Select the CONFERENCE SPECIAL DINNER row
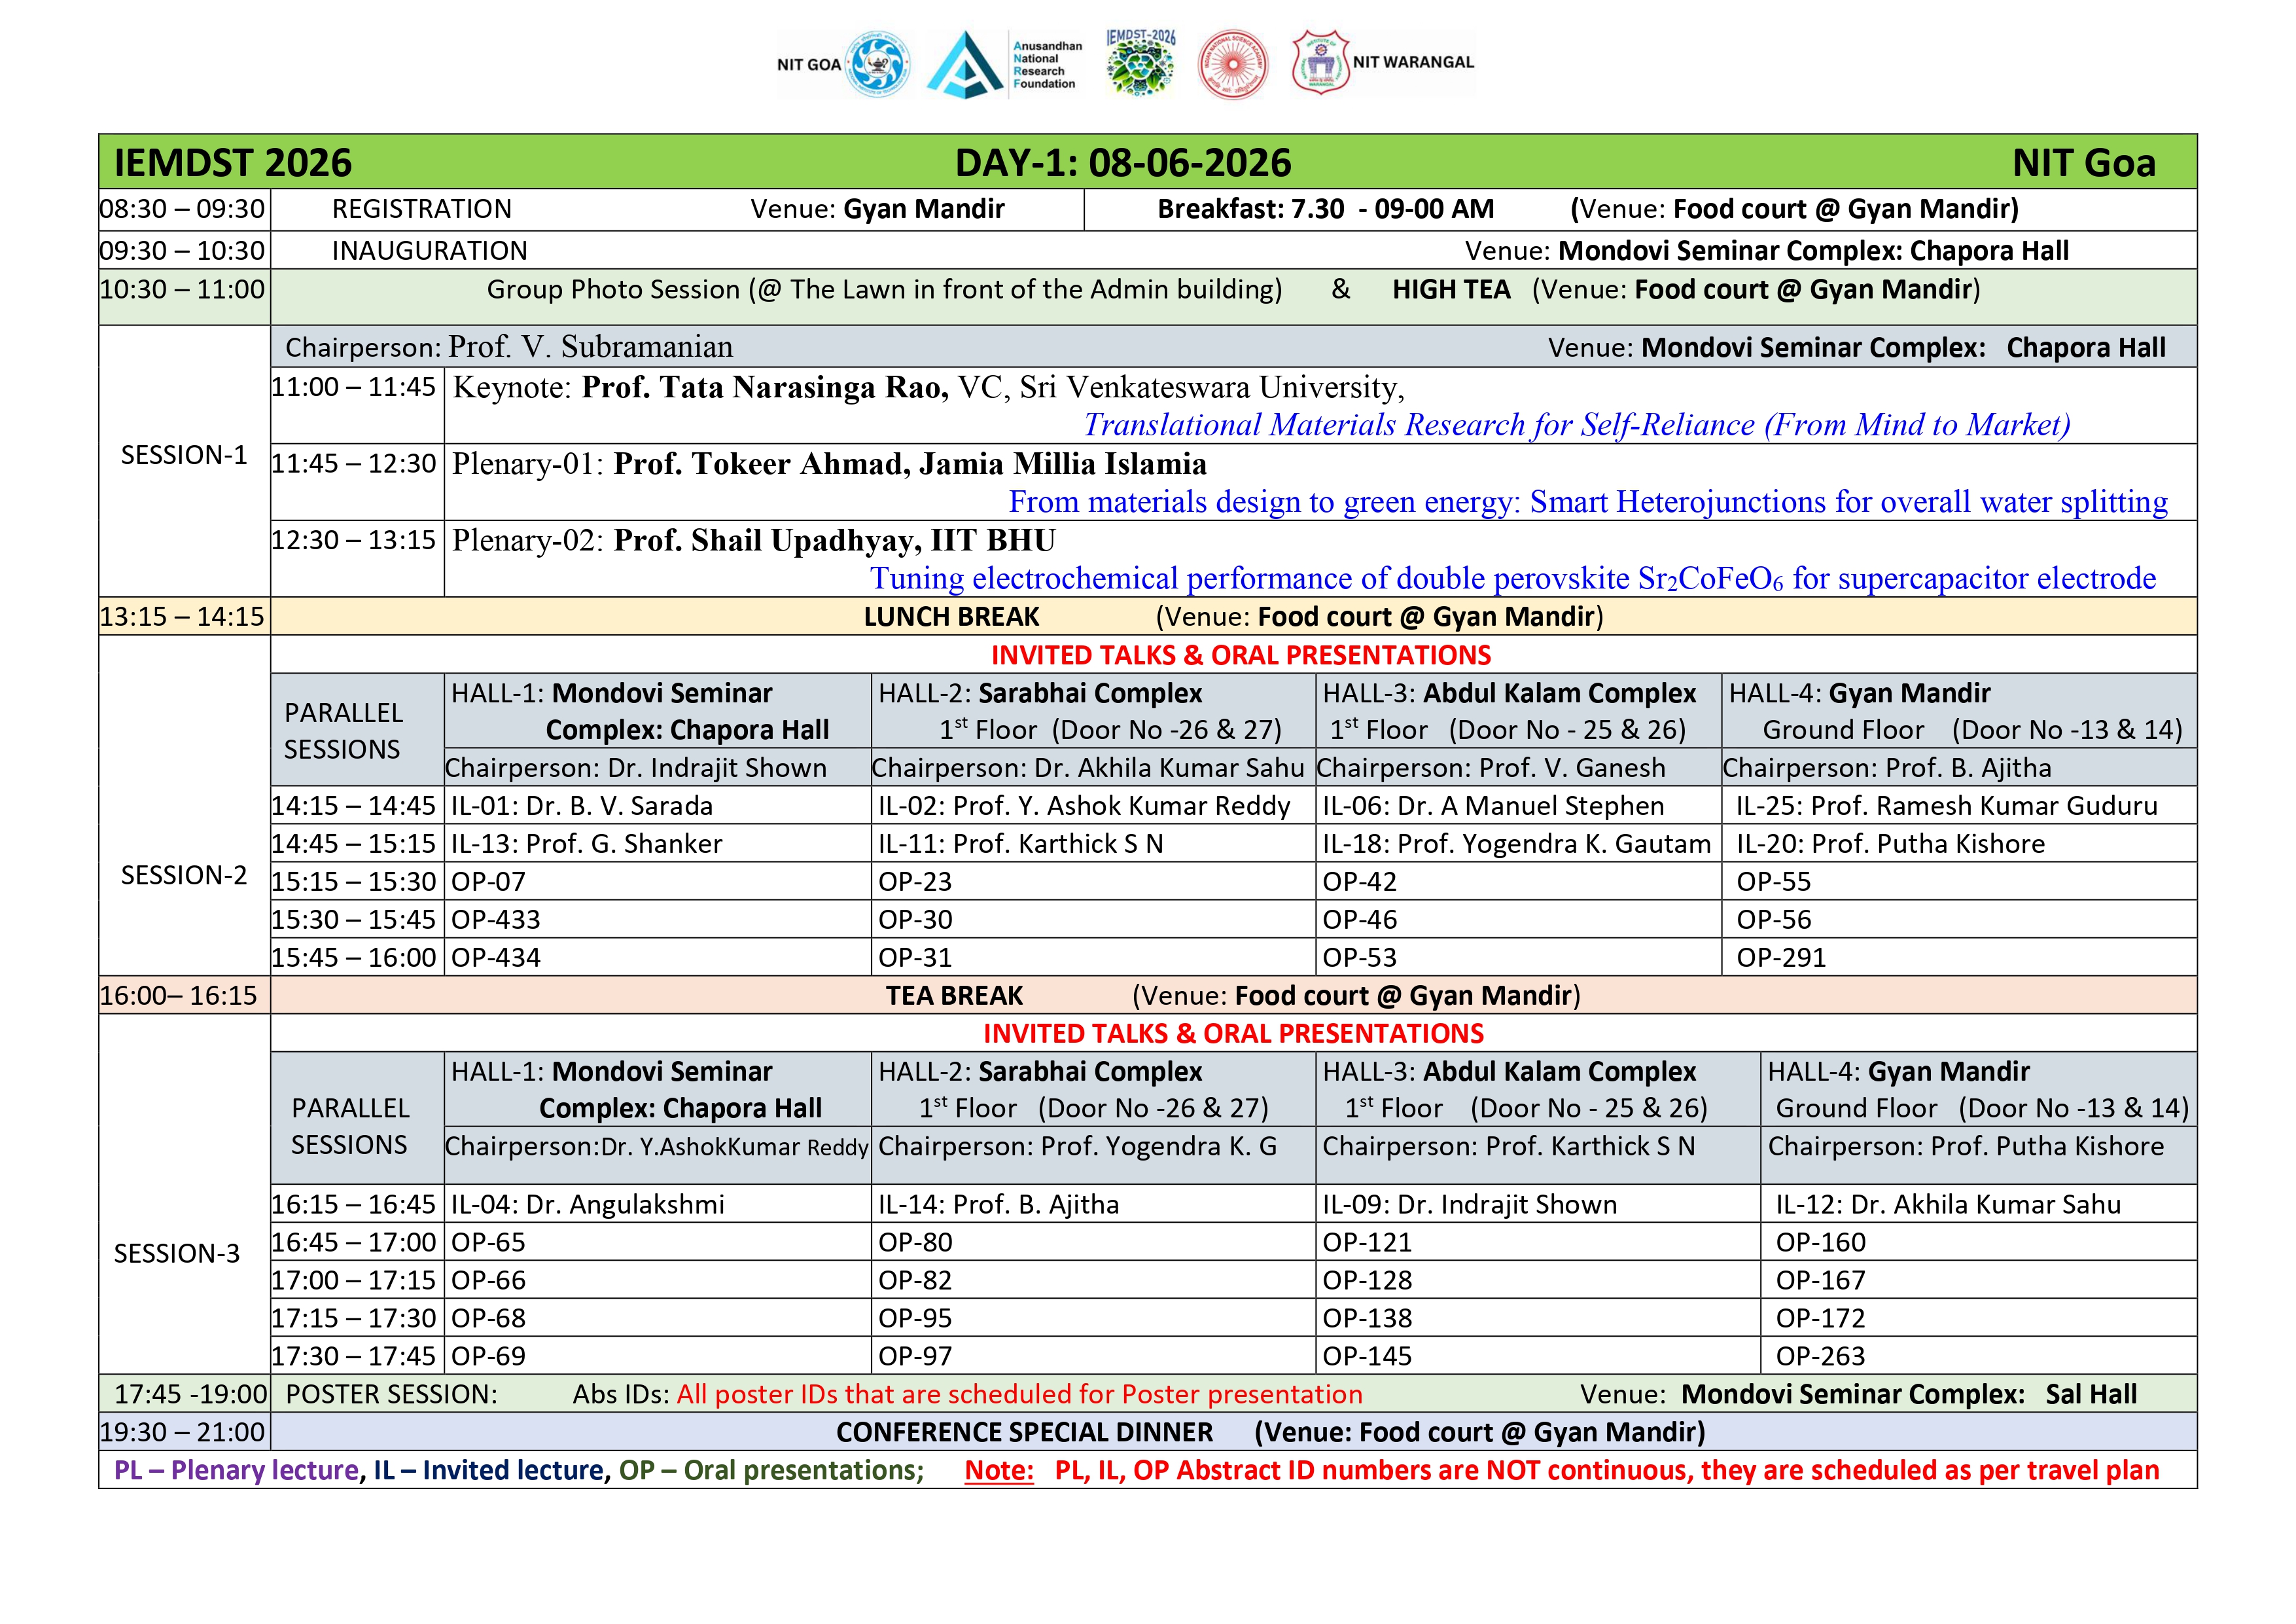 coord(1233,1432)
